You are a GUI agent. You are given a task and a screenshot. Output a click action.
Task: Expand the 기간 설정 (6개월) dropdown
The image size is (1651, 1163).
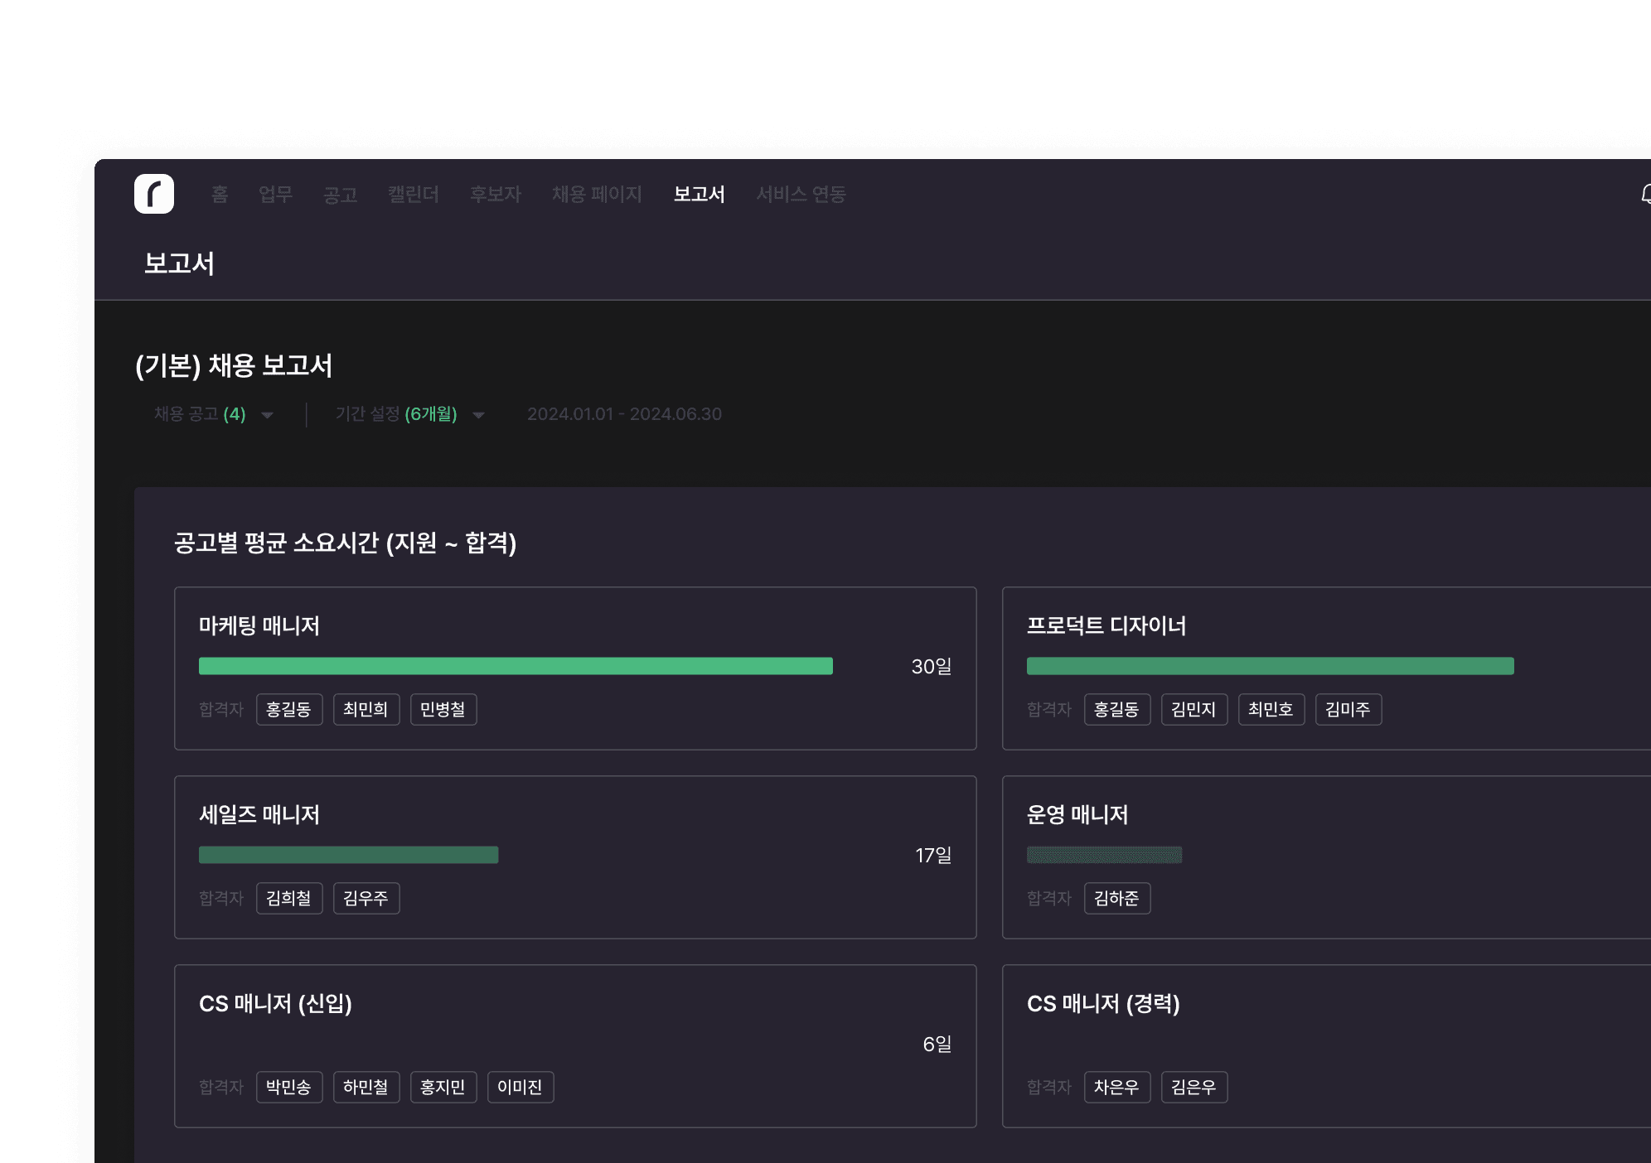[410, 414]
